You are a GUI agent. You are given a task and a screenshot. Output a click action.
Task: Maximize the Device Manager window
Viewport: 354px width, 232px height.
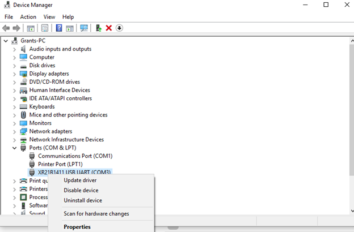click(326, 5)
